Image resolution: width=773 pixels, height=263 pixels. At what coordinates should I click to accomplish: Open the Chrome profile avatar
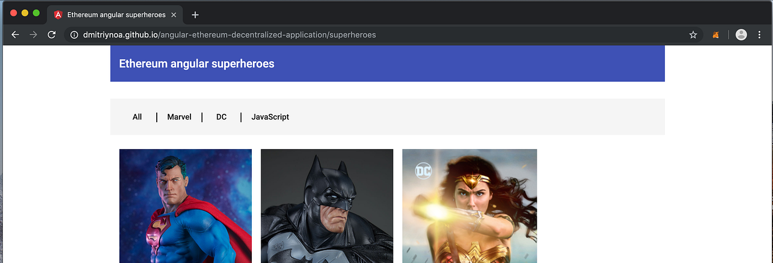click(x=742, y=35)
